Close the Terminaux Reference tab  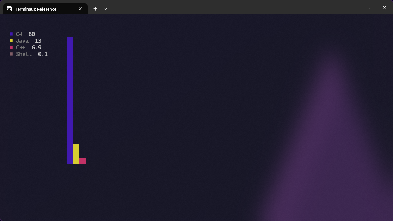point(80,9)
